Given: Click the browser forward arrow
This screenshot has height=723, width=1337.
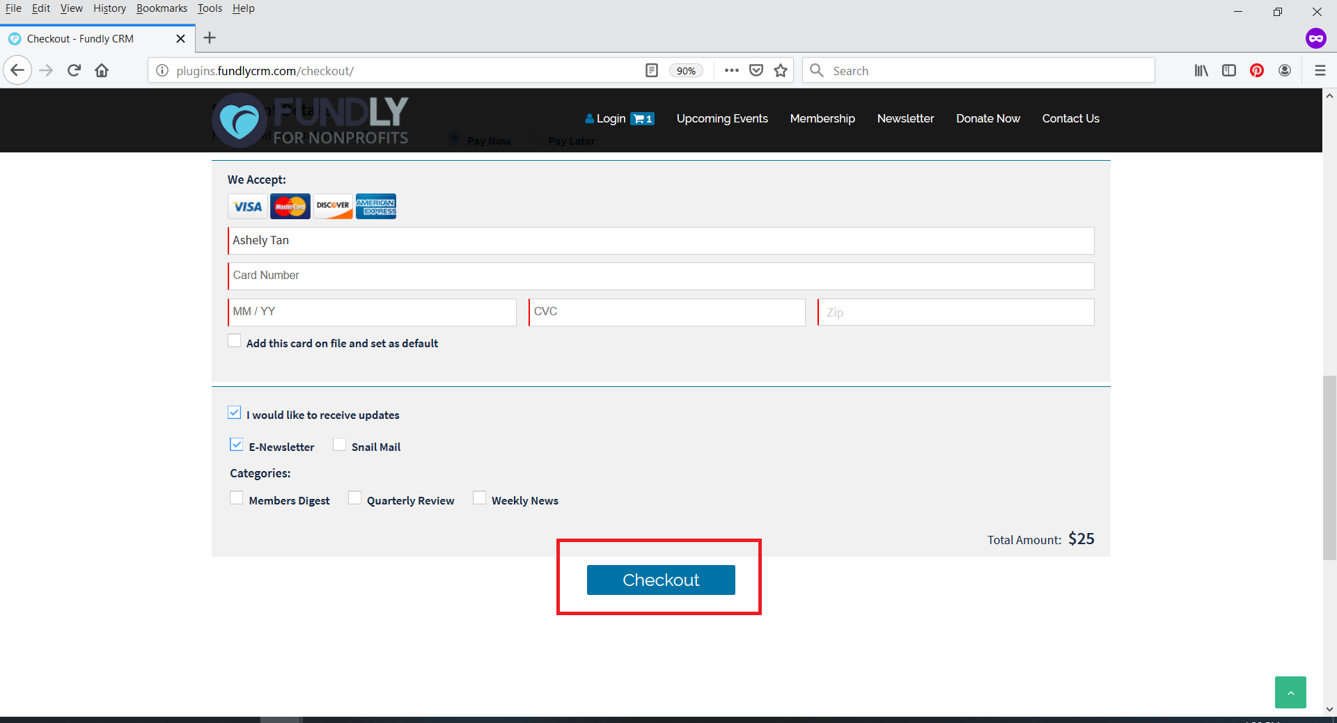Looking at the screenshot, I should click(x=46, y=70).
